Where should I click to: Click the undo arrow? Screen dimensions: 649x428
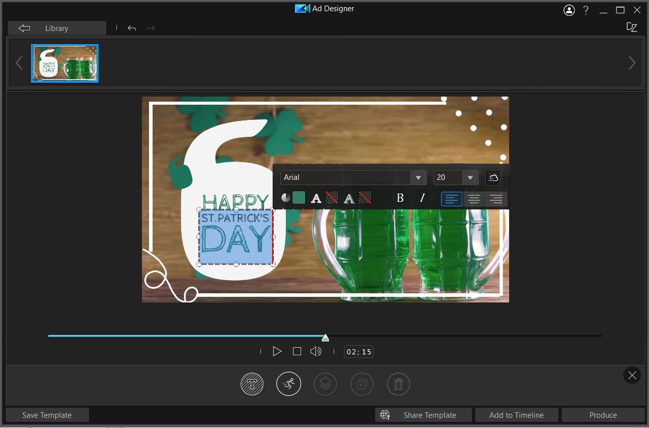click(132, 28)
